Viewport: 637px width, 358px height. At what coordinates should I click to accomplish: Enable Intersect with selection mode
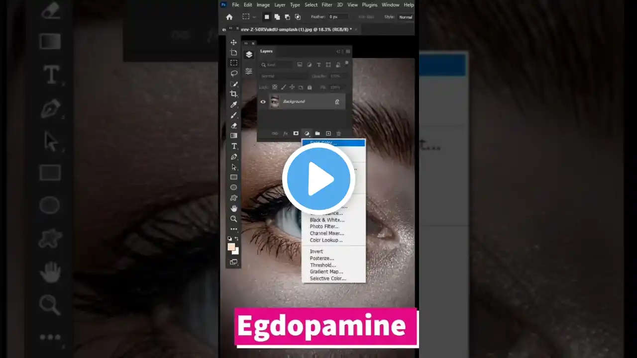(298, 17)
